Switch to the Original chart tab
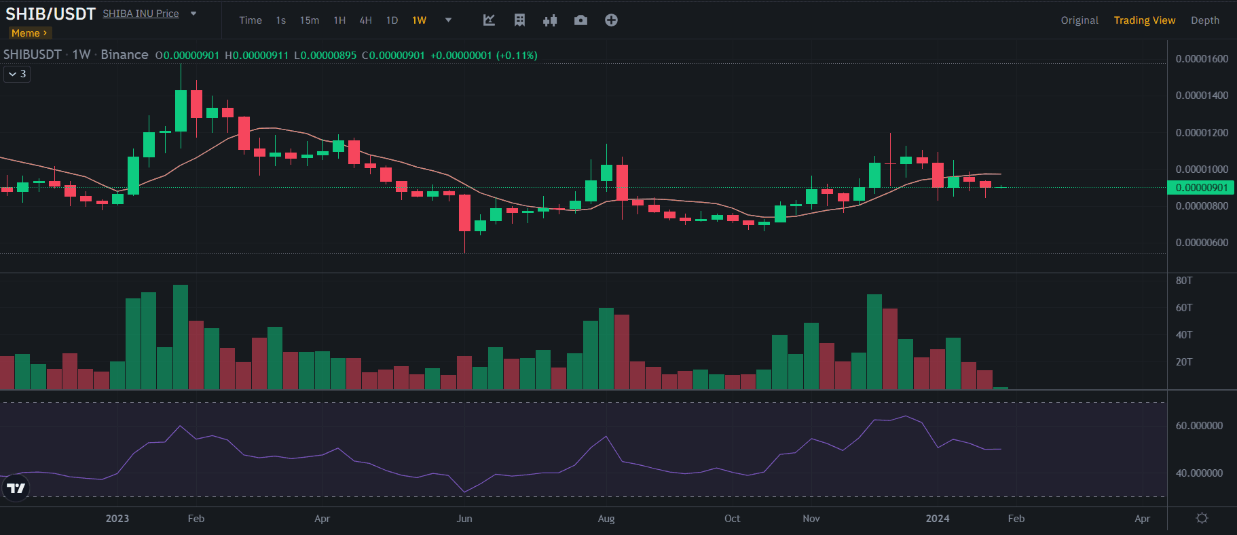The width and height of the screenshot is (1237, 535). (x=1079, y=20)
